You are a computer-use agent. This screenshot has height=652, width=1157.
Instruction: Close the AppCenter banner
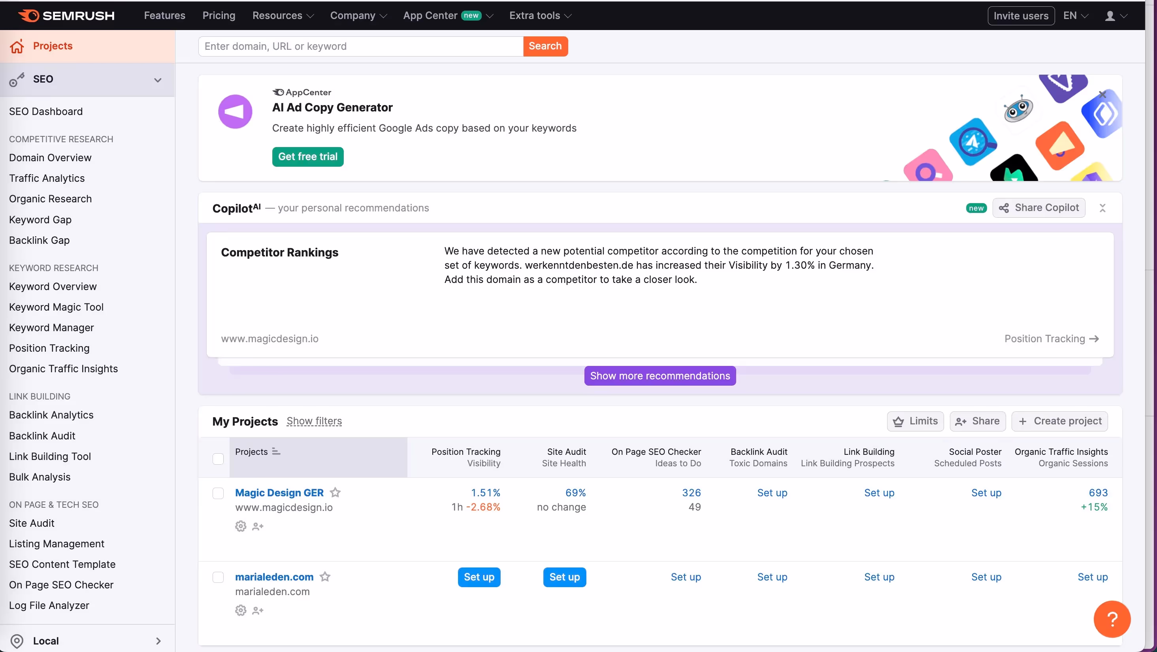(x=1102, y=94)
